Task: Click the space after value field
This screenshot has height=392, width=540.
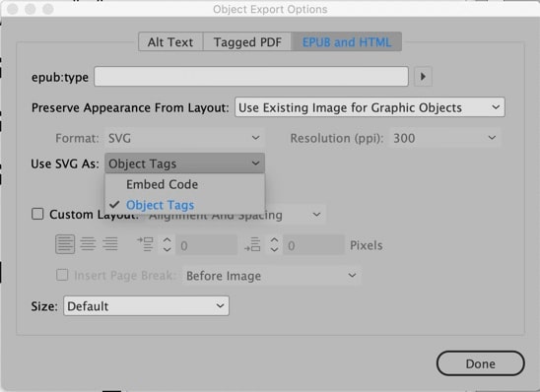Action: [313, 245]
